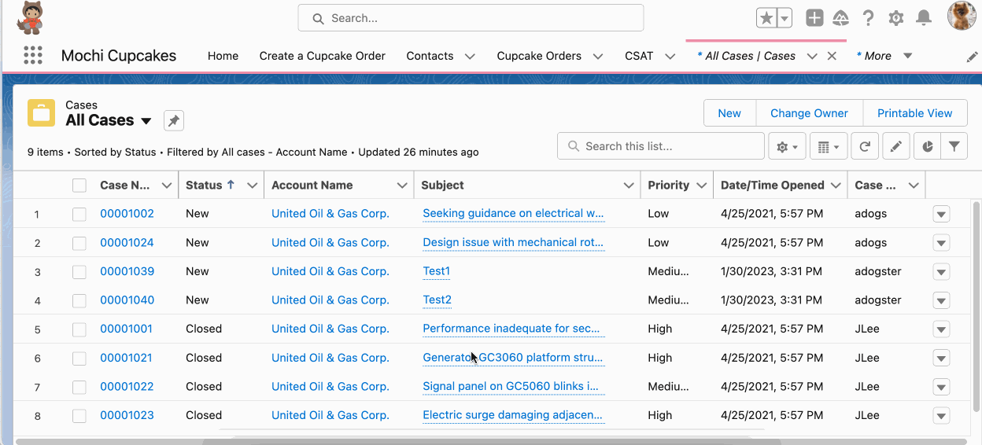Open the user profile avatar
Viewport: 982px width, 445px height.
(962, 17)
